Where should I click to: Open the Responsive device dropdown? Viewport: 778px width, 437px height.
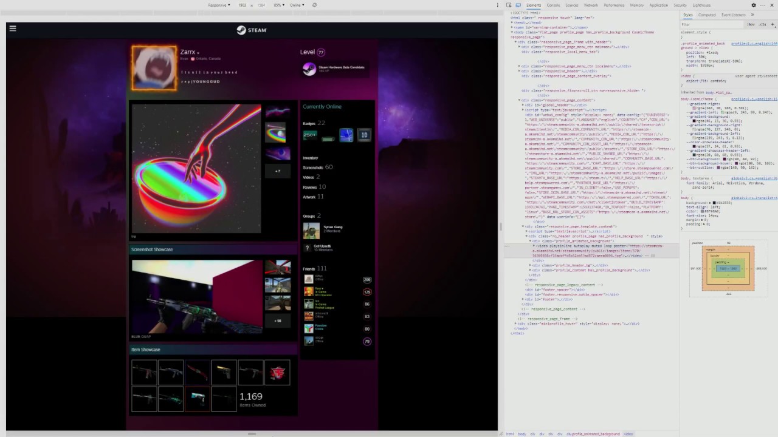pyautogui.click(x=219, y=5)
